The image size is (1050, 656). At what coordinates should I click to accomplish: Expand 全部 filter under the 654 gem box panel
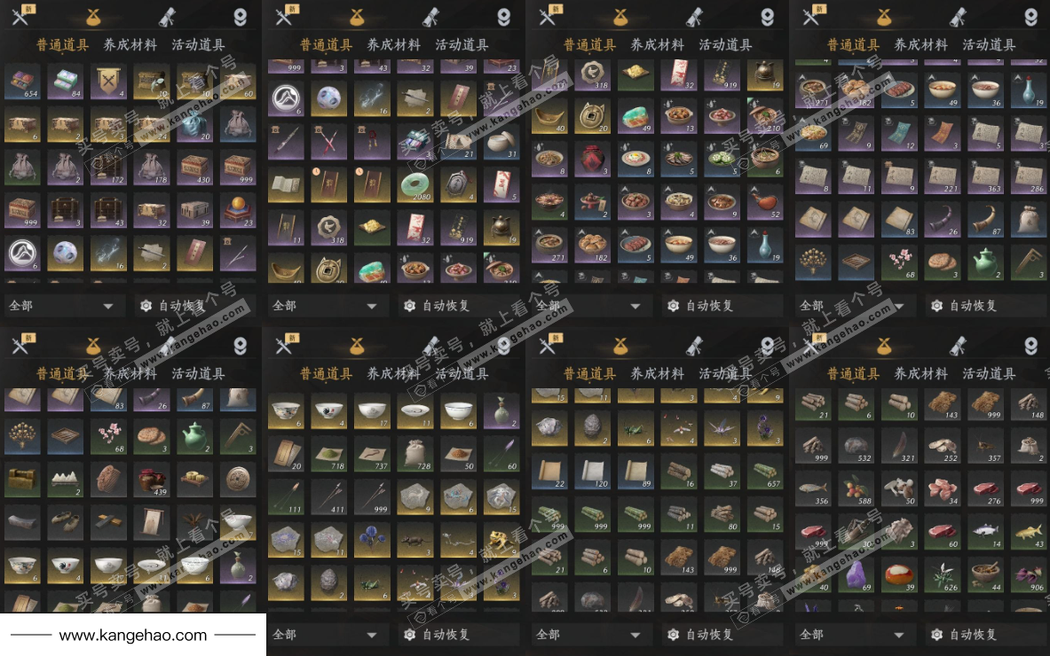[62, 306]
